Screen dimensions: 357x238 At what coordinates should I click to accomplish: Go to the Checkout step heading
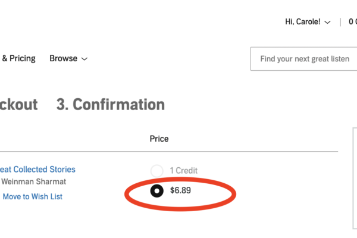pyautogui.click(x=18, y=105)
